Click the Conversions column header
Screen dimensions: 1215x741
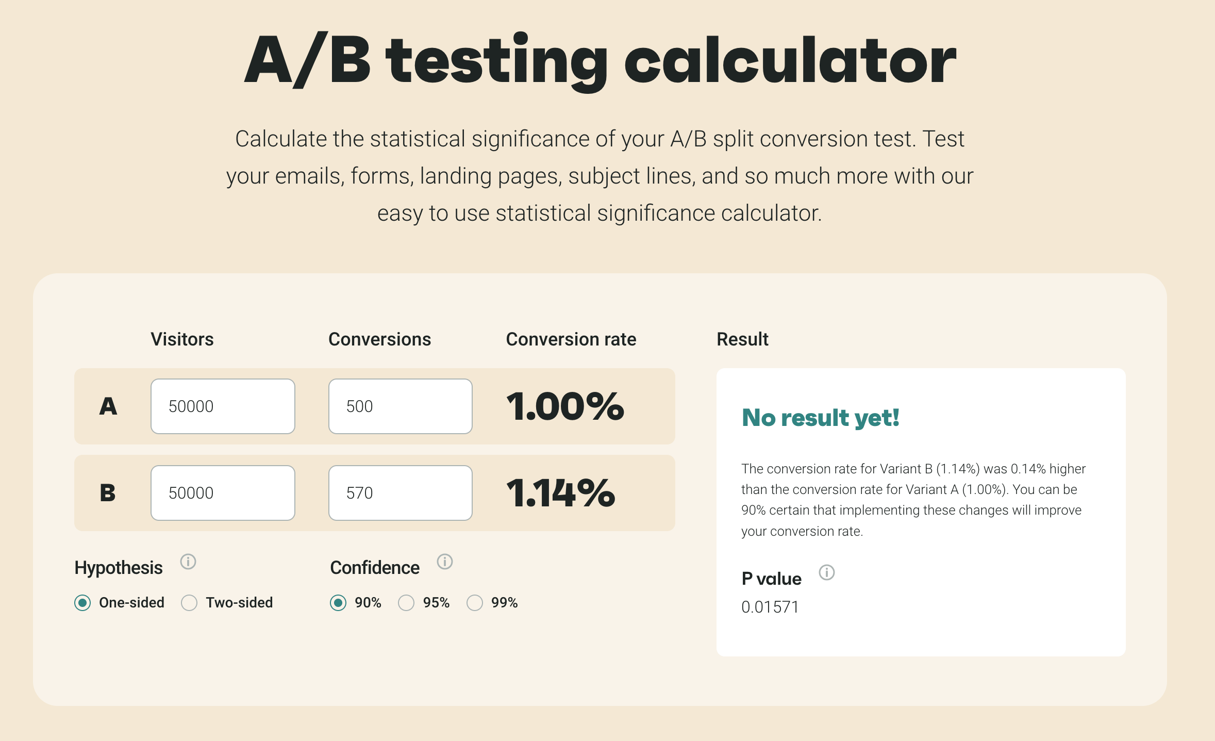click(x=380, y=339)
